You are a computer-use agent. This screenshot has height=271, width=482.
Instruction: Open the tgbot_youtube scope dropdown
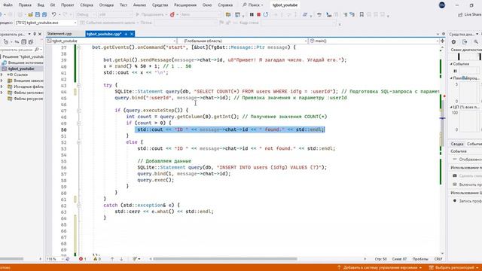[111, 41]
